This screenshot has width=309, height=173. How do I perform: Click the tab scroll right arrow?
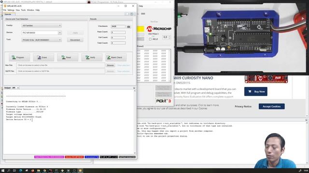pos(128,14)
